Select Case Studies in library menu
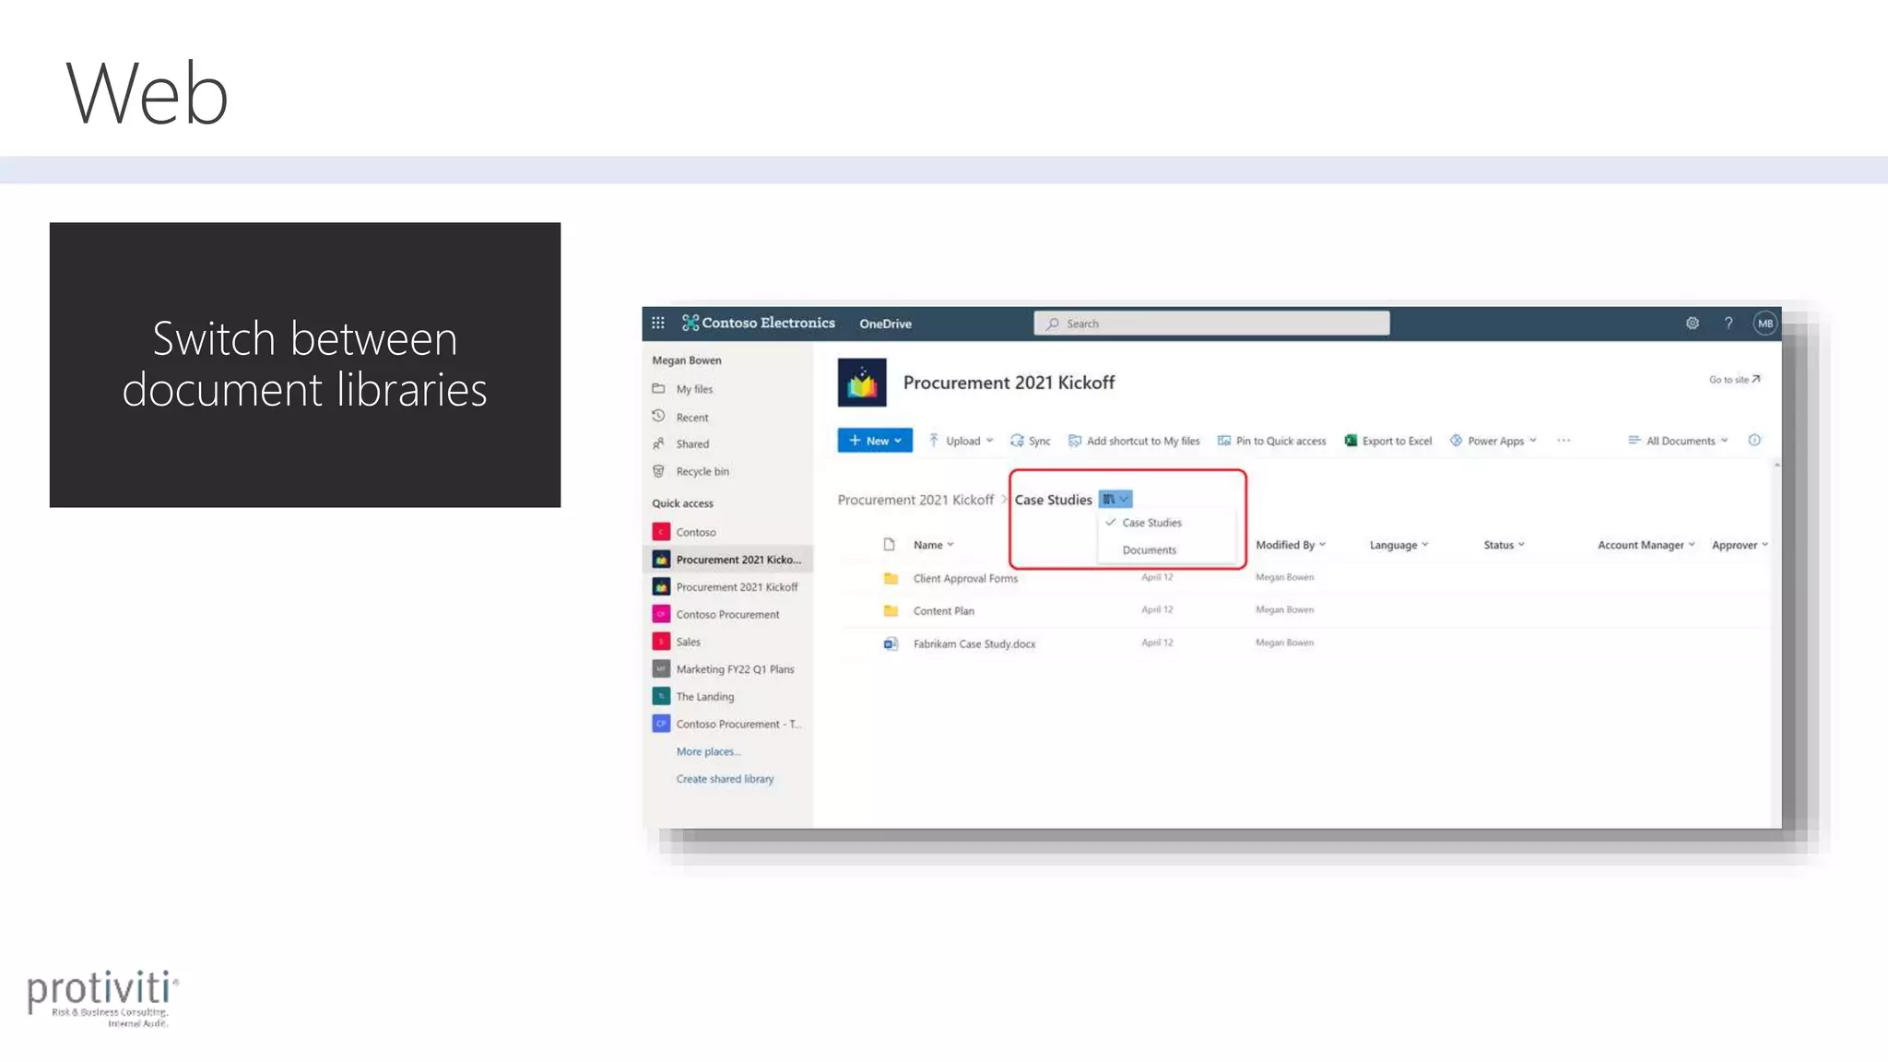1888x1062 pixels. [1150, 523]
